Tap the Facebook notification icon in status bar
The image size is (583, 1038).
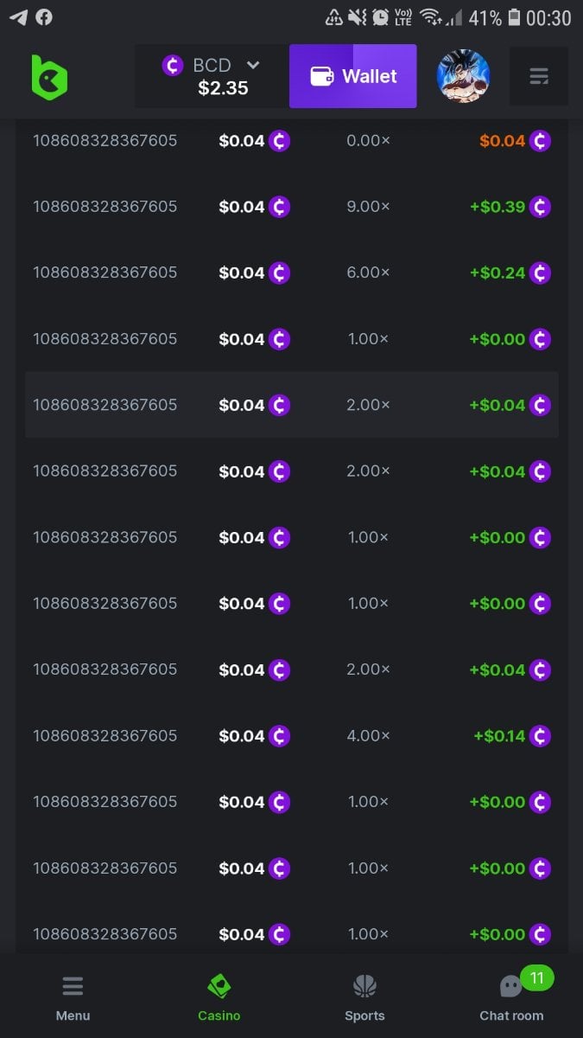coord(43,17)
